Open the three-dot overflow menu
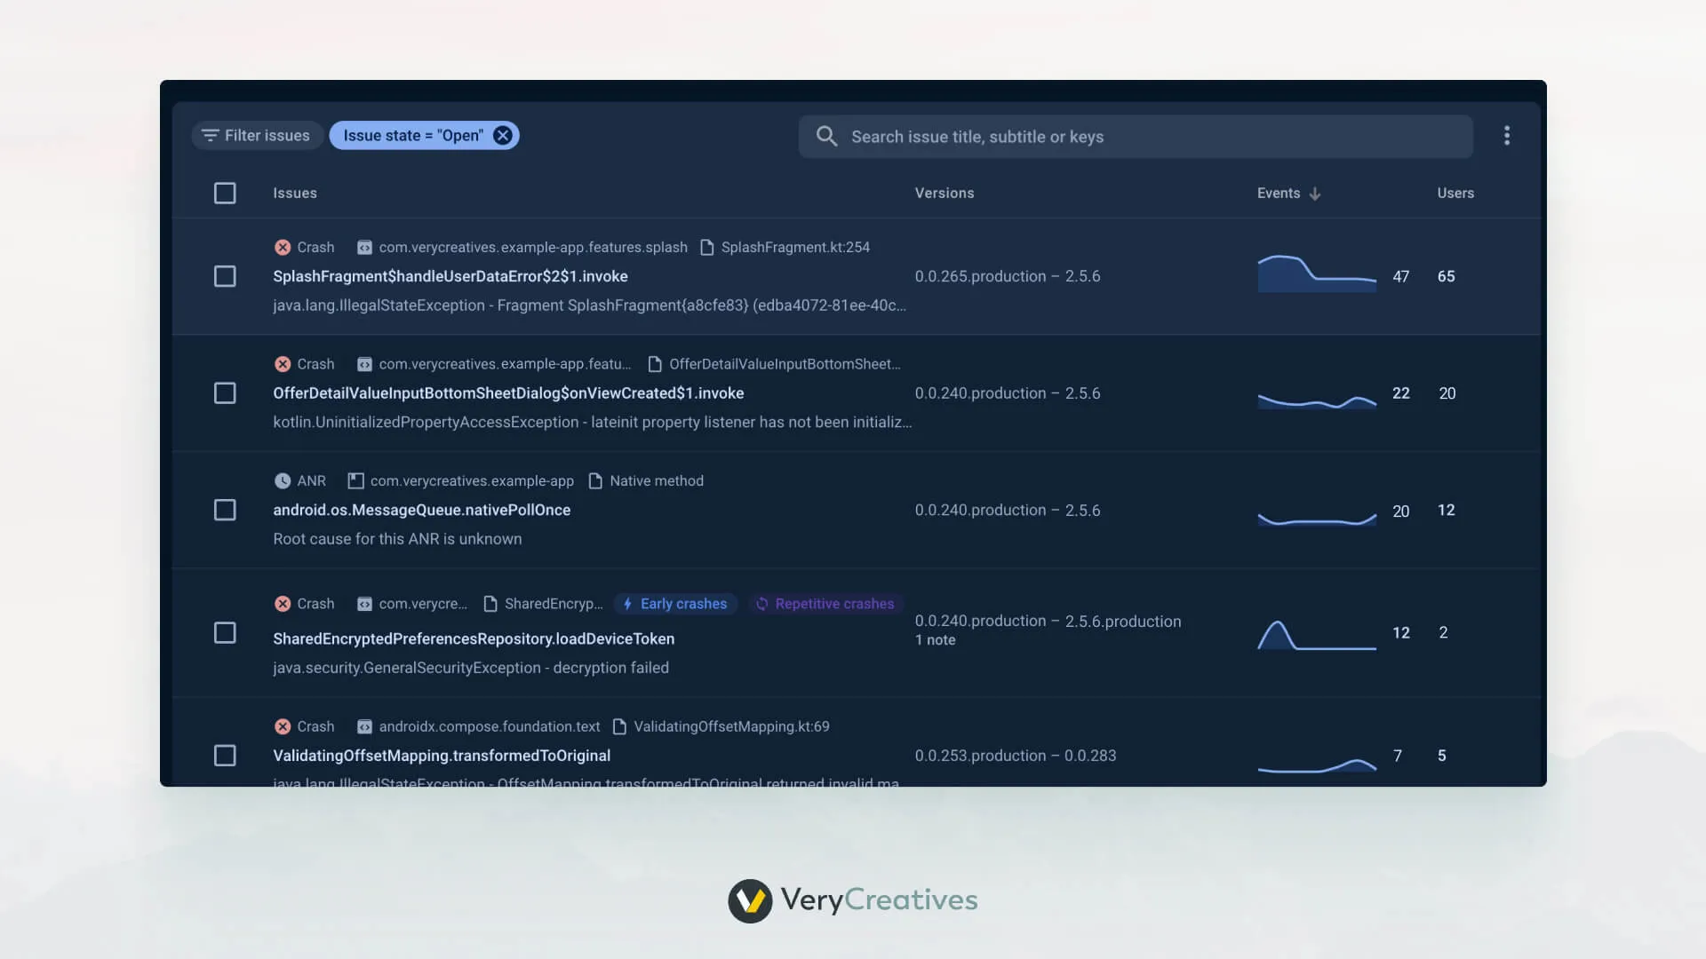 click(1507, 135)
